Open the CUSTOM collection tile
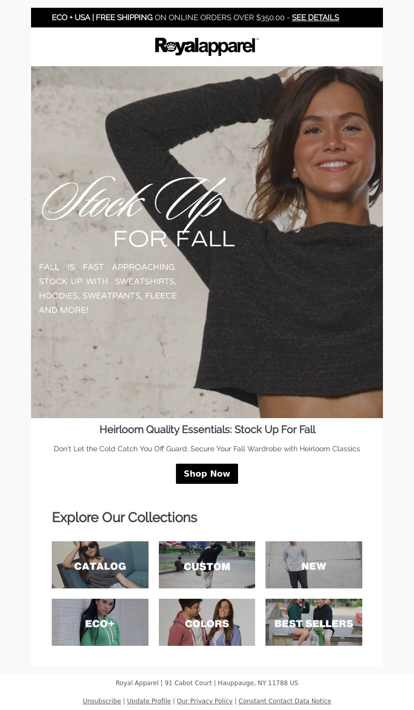414x710 pixels. [207, 565]
